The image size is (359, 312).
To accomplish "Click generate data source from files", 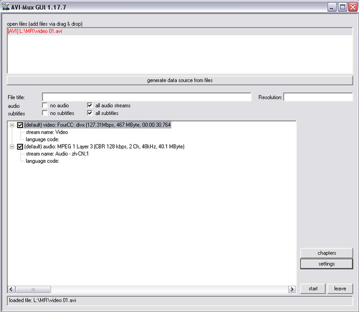I will click(180, 80).
